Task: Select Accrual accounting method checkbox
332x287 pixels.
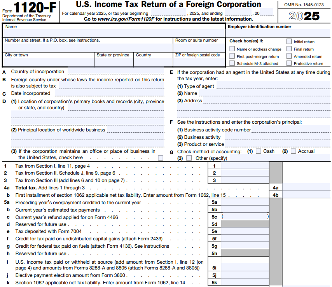Action: point(293,151)
